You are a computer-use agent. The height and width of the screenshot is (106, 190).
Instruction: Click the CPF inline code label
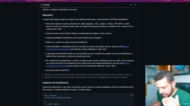[96, 24]
